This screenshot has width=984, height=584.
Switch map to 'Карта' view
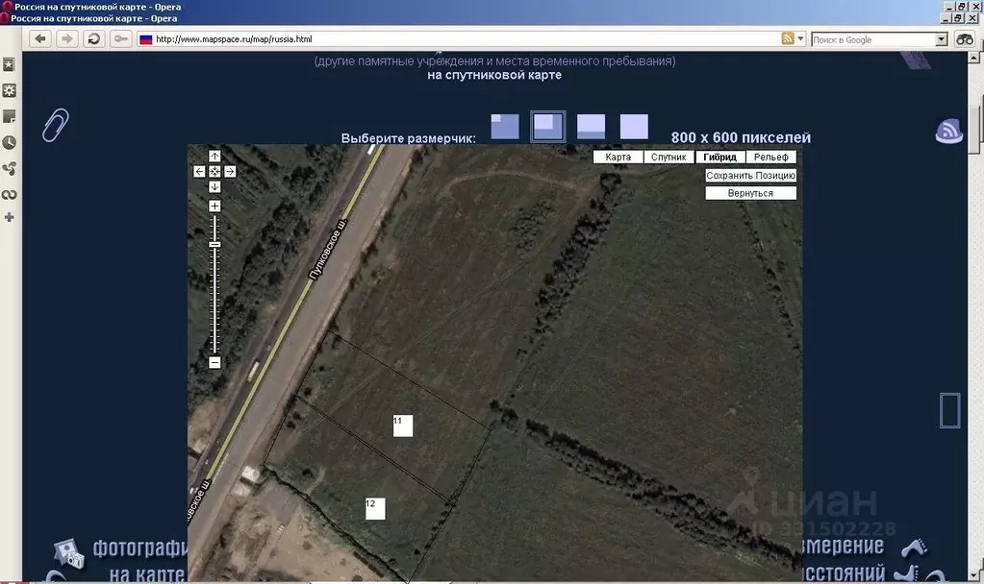point(618,157)
